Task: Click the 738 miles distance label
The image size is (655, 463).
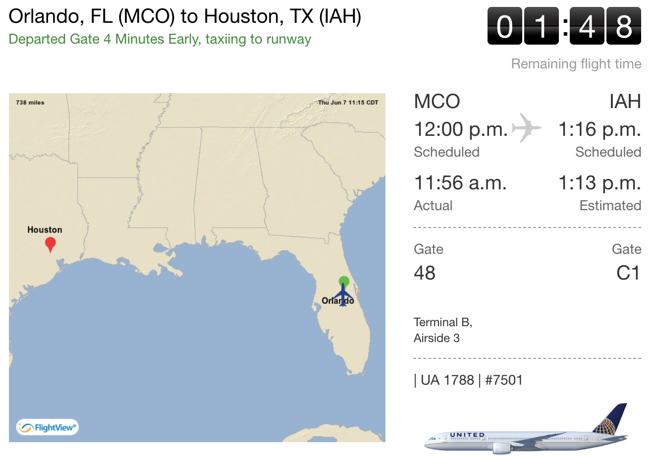Action: coord(30,103)
